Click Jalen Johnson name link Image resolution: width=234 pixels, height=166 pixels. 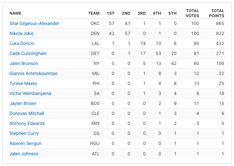point(24,154)
